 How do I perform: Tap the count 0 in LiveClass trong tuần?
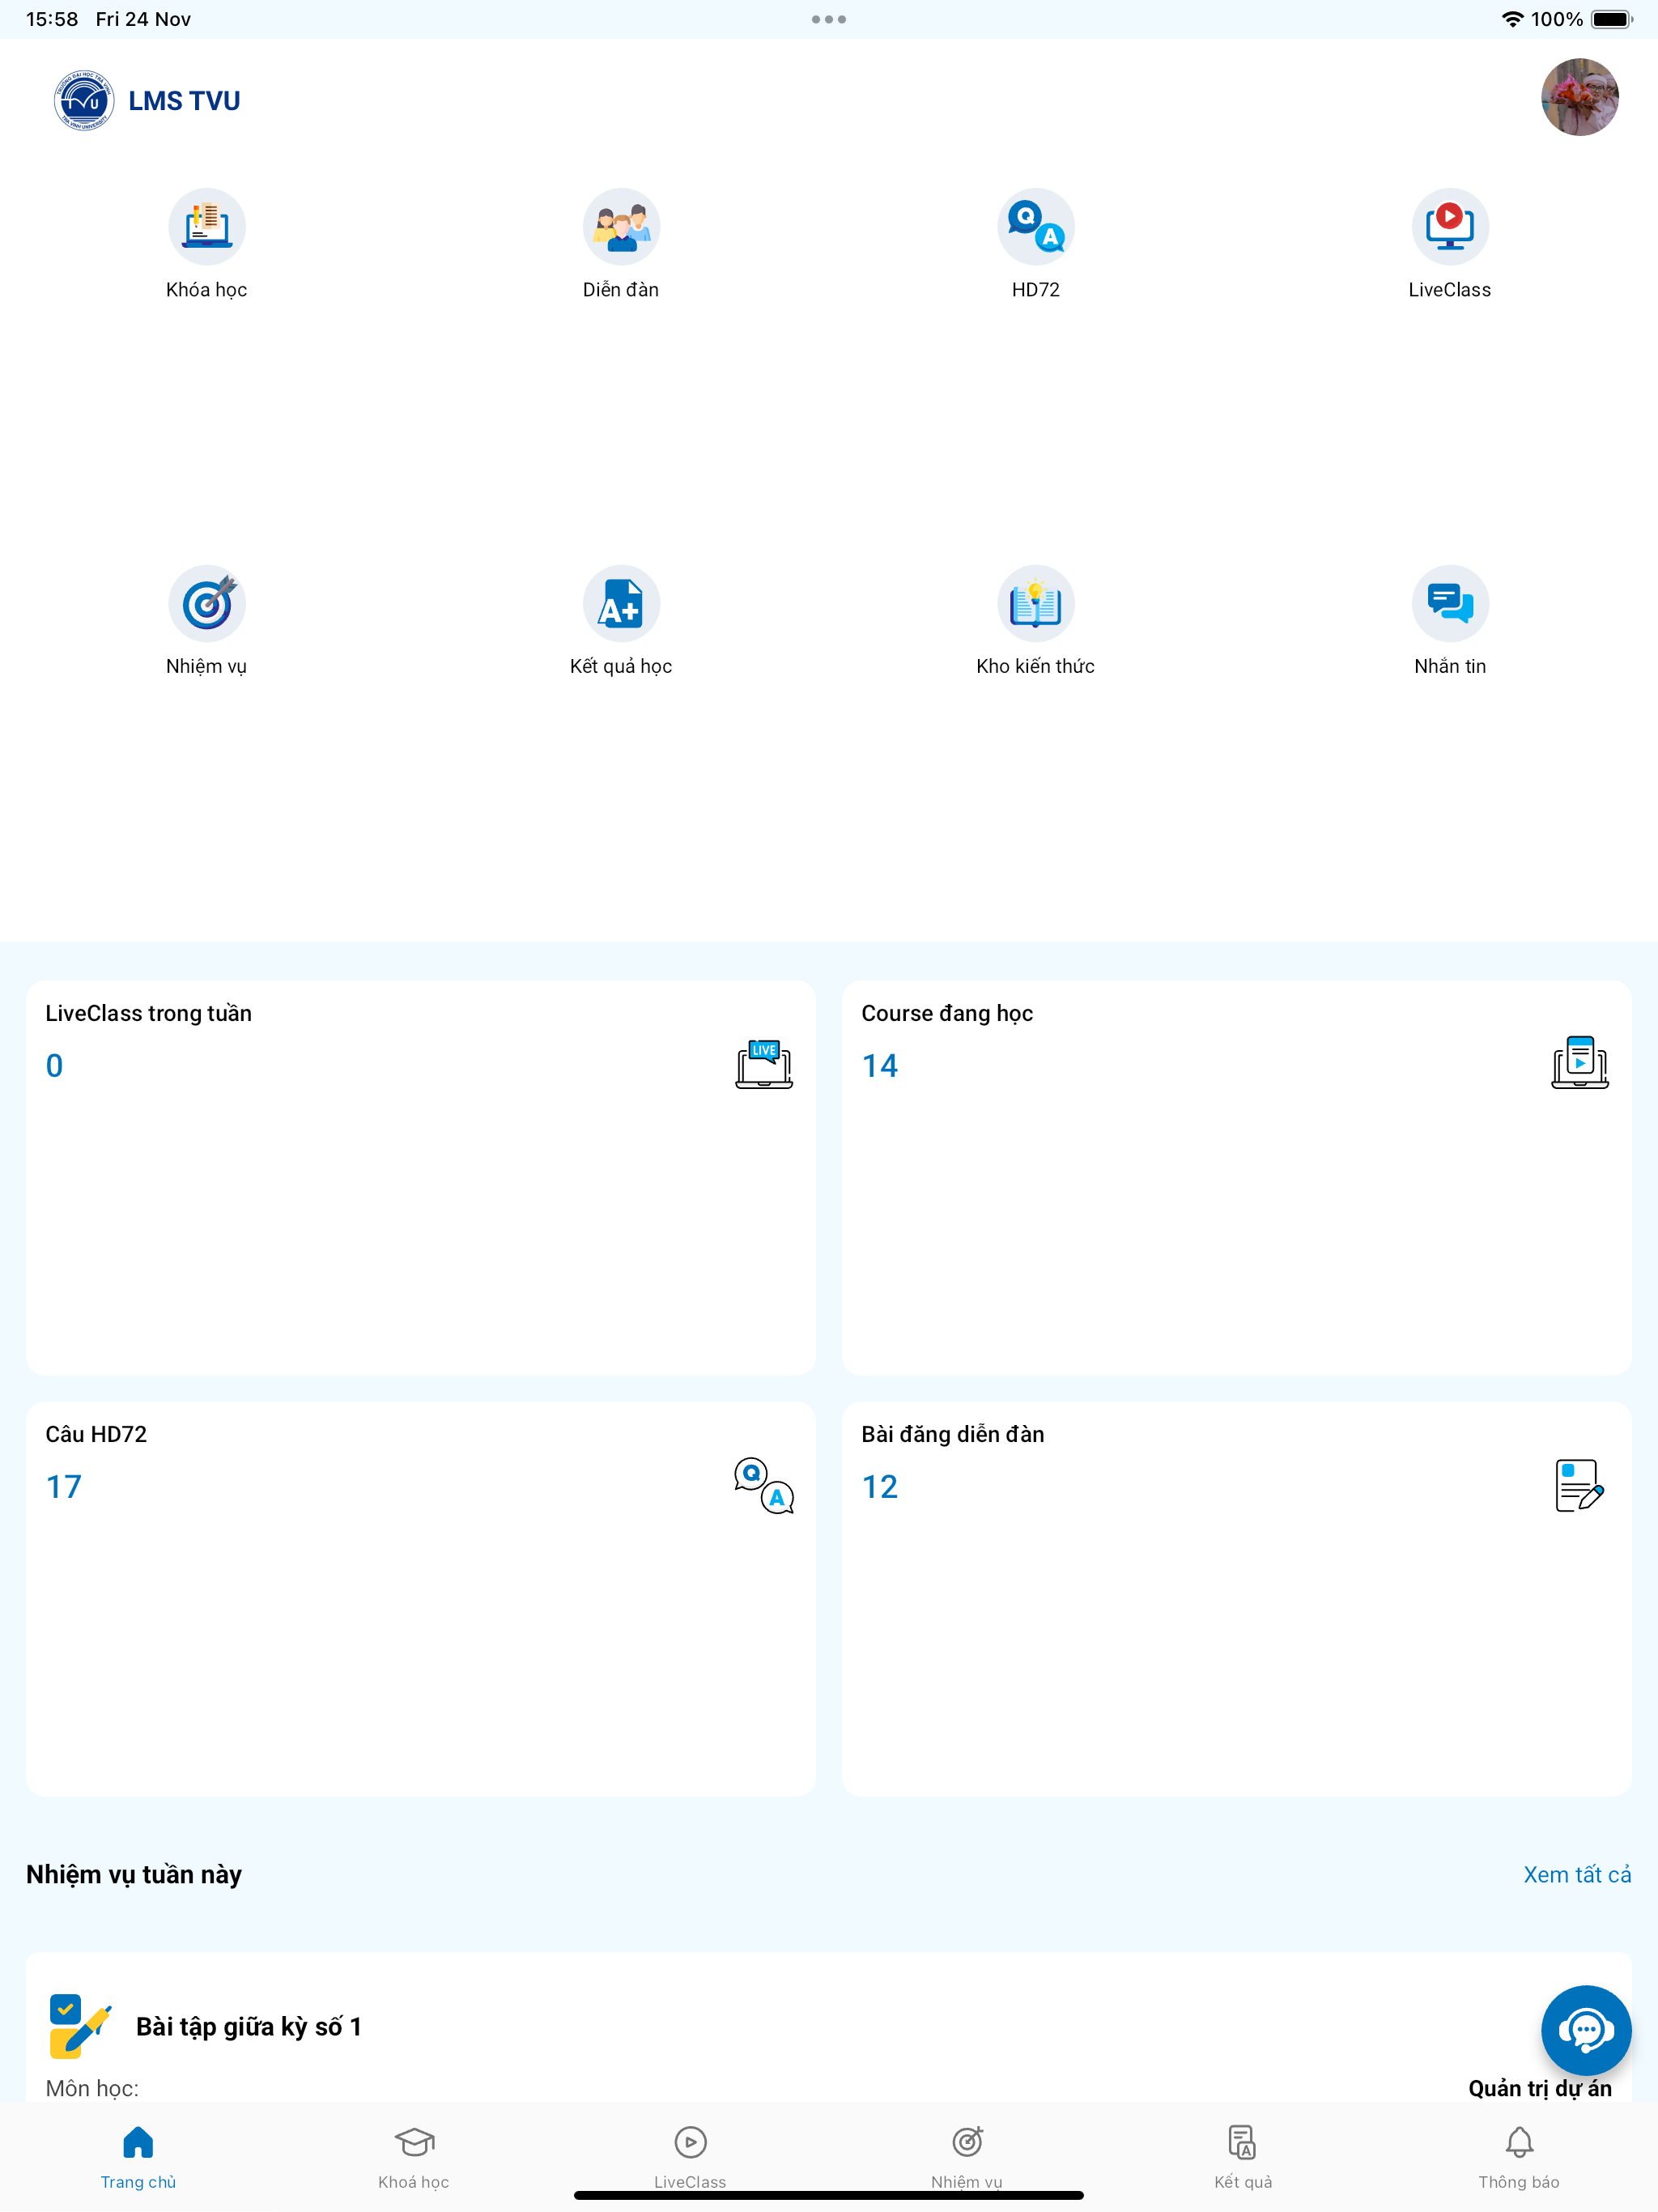55,1066
